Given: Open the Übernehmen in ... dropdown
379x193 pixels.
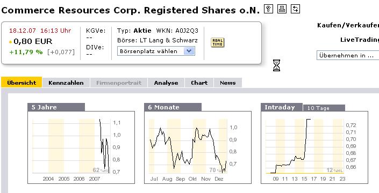Looking at the screenshot, I should (x=348, y=55).
